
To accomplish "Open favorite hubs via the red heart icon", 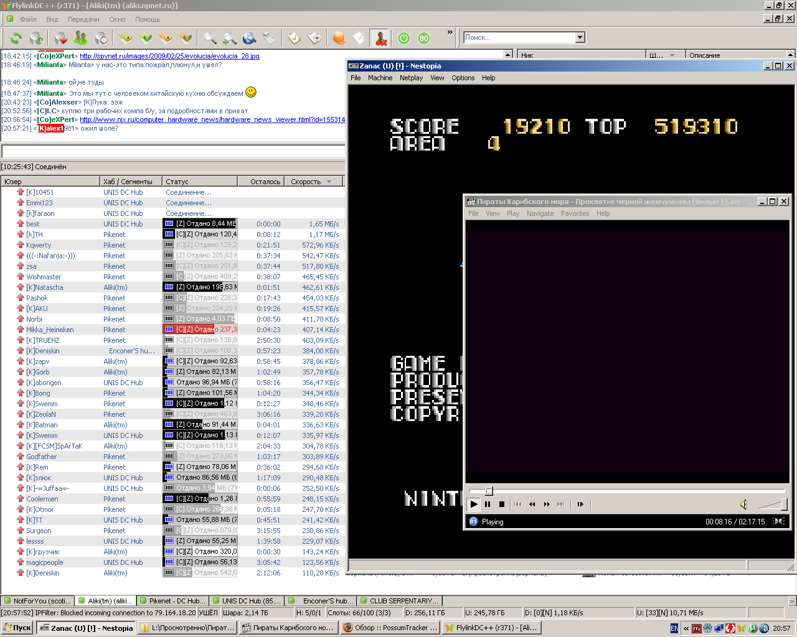I will (61, 39).
